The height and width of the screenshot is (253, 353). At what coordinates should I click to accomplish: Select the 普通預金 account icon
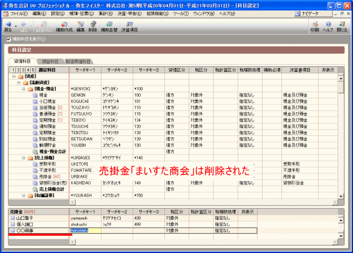pos(35,114)
